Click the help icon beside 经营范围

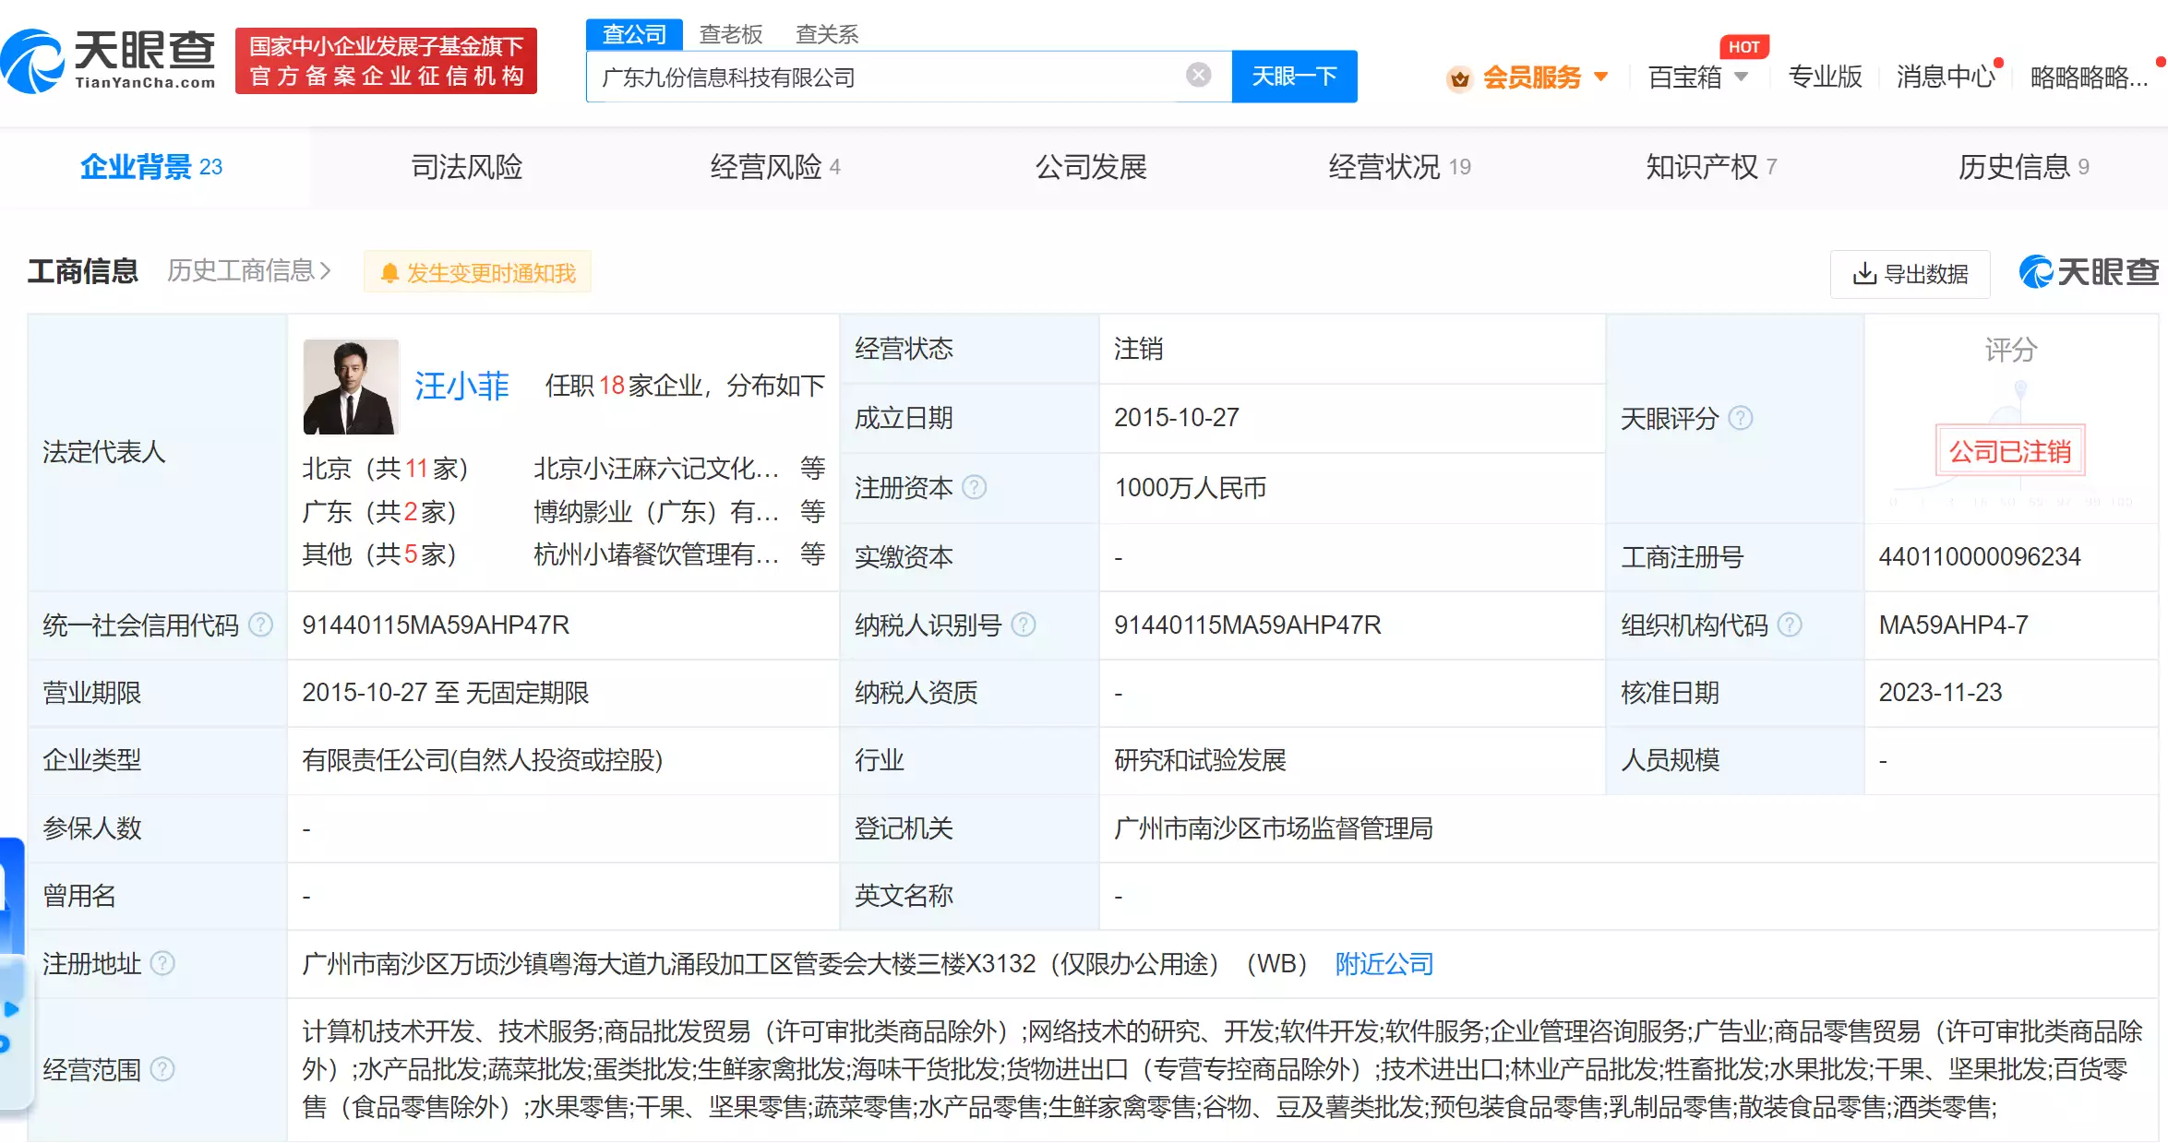162,1070
